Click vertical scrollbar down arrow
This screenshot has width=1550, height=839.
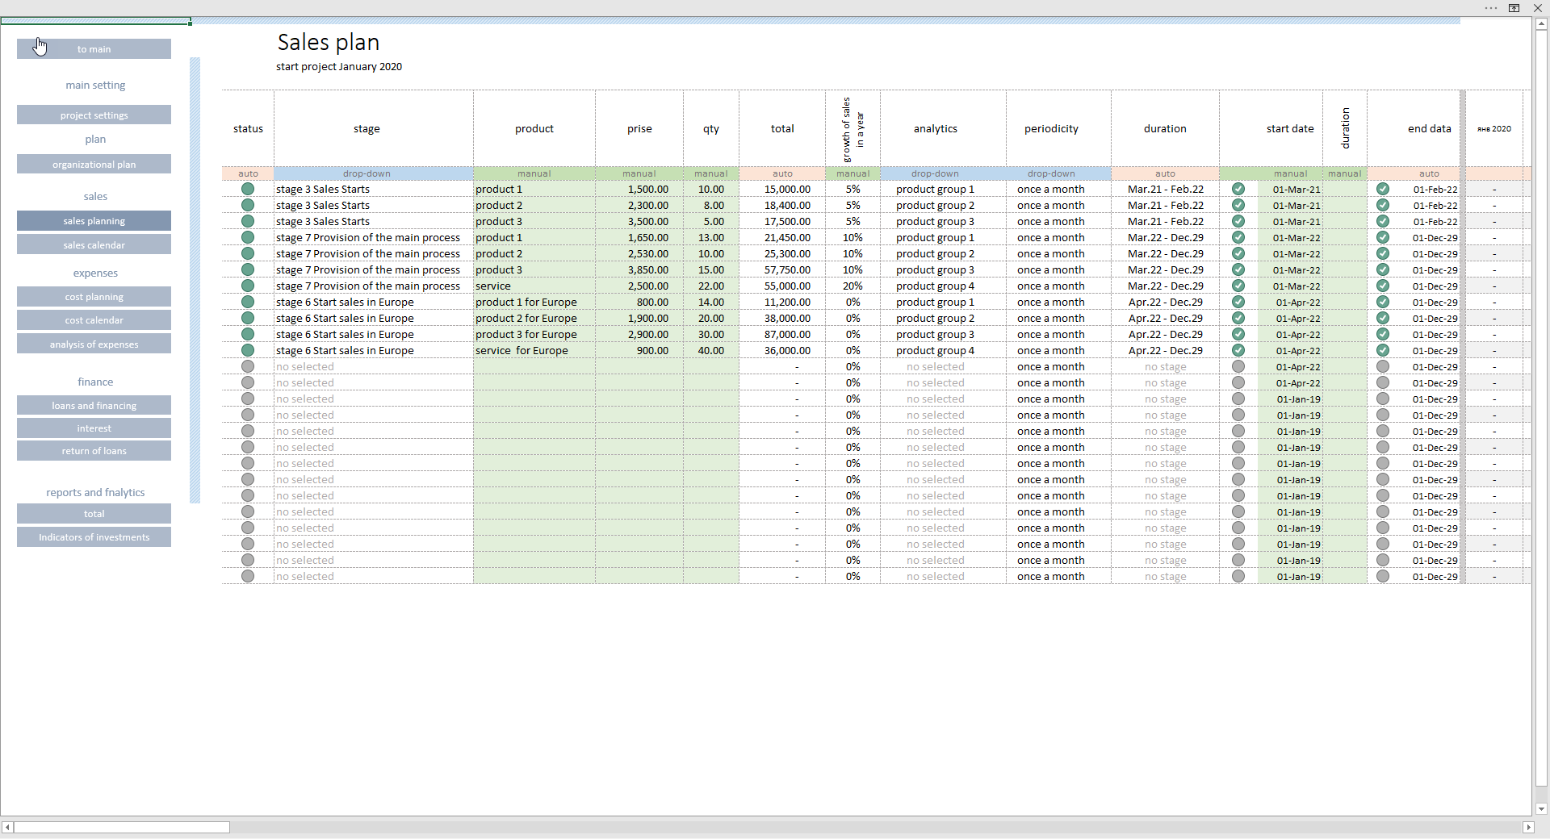1541,808
